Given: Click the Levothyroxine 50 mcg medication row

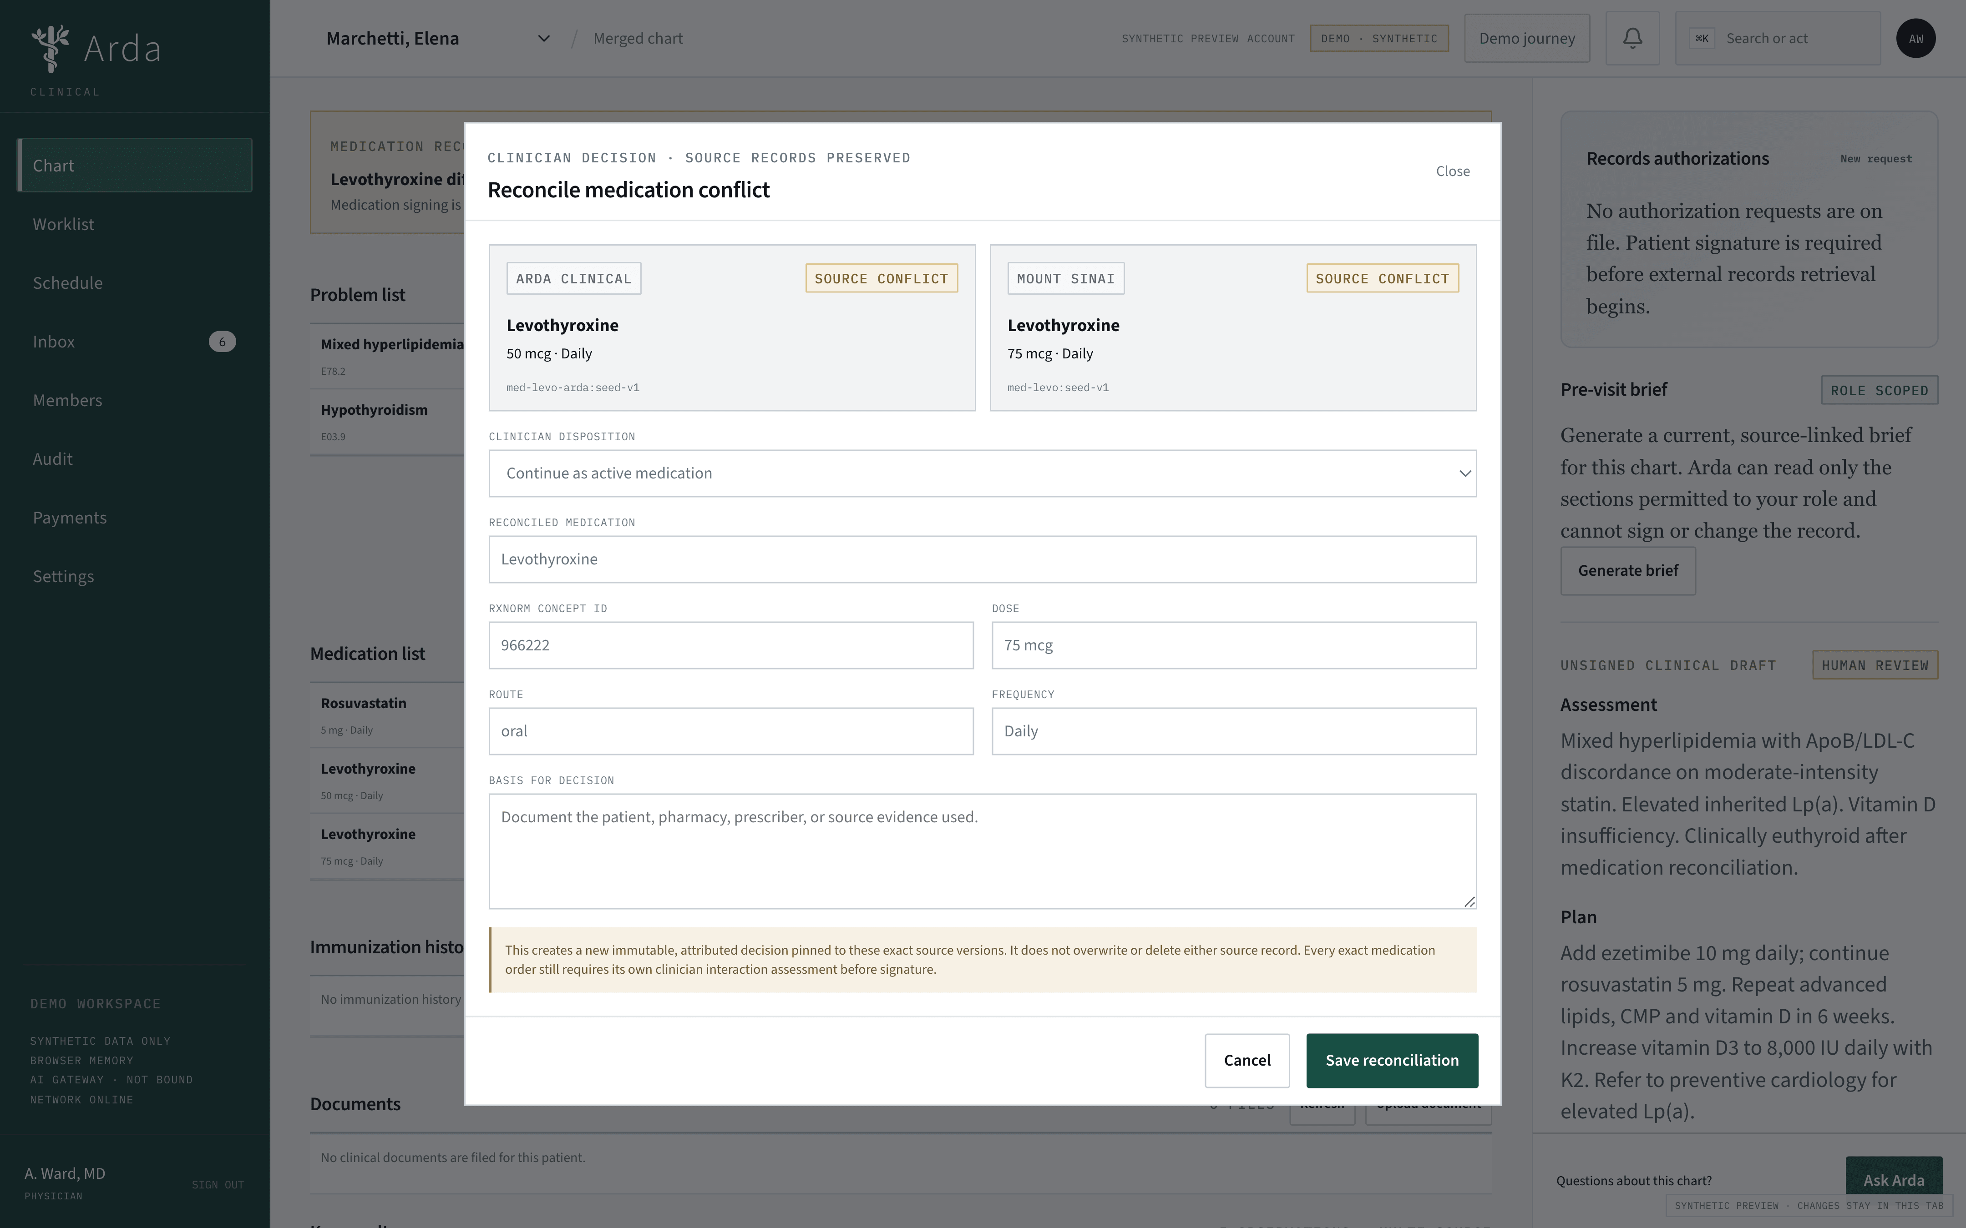Looking at the screenshot, I should [x=387, y=780].
